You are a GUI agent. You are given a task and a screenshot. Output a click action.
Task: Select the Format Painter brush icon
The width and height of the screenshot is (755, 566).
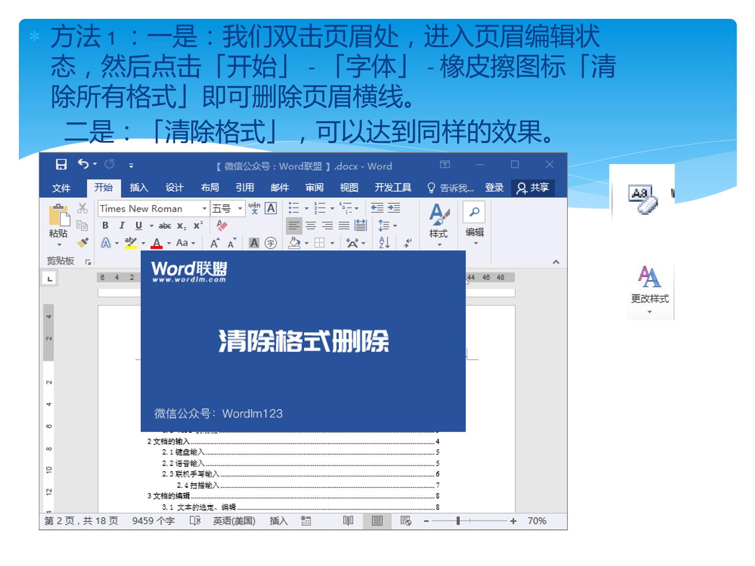pyautogui.click(x=82, y=242)
